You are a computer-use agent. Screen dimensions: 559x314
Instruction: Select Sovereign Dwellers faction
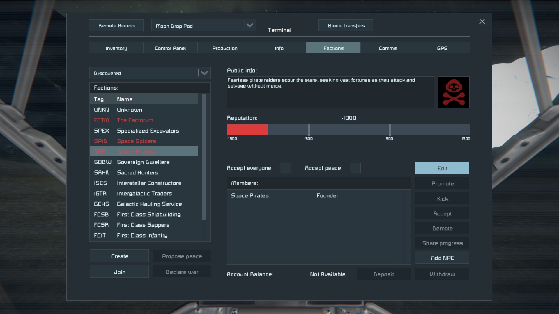tap(144, 162)
